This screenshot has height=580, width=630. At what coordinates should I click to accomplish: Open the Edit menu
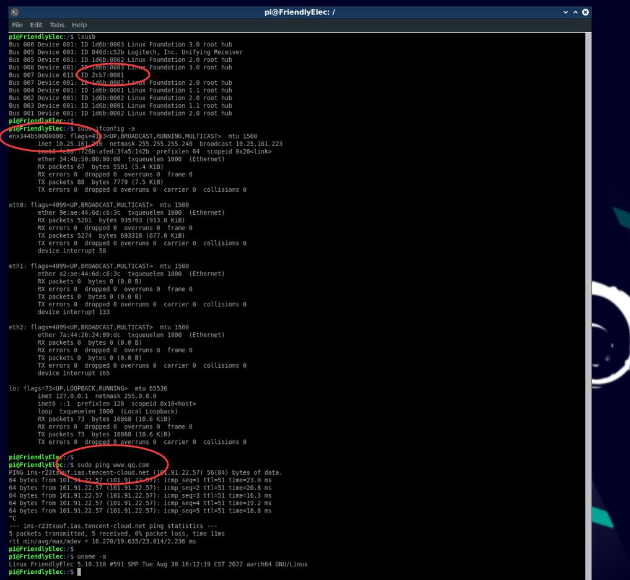point(36,25)
